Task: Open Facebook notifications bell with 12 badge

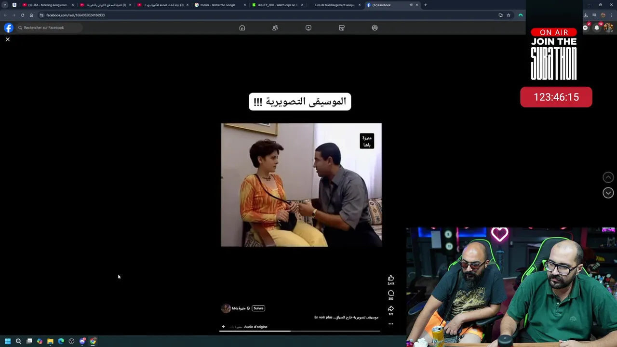Action: (597, 28)
